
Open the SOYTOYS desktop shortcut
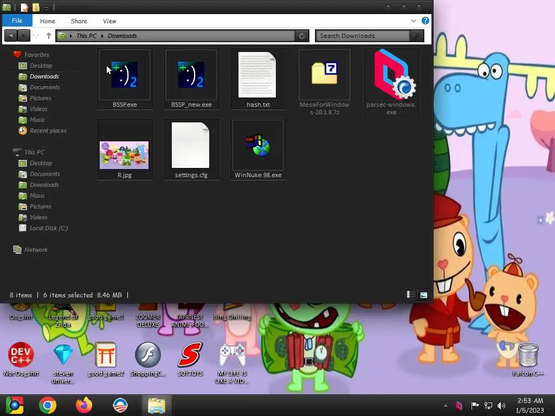[x=190, y=359]
